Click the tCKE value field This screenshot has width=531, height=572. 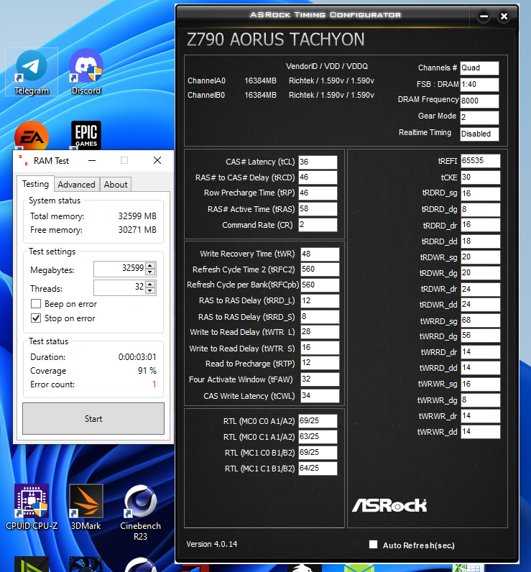(480, 177)
